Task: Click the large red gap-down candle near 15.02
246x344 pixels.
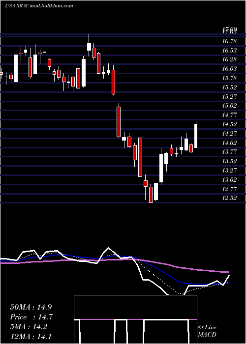Action: click(119, 121)
